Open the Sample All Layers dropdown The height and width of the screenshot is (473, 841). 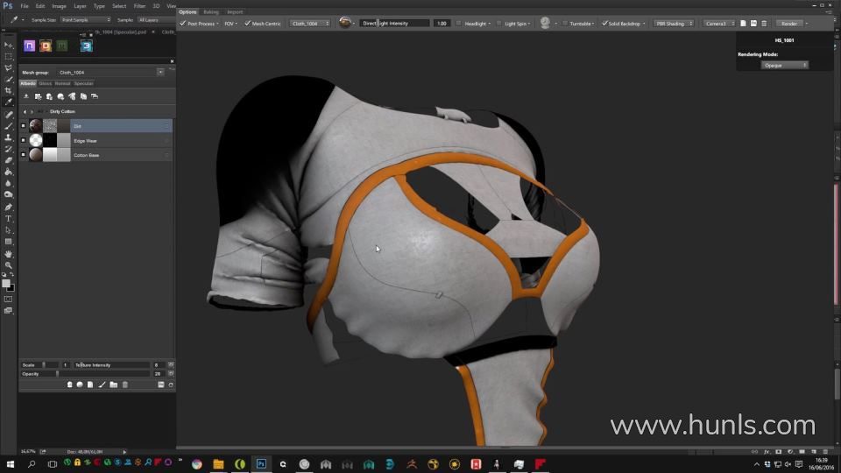tap(155, 20)
